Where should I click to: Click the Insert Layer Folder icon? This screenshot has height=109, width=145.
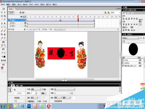click(x=13, y=29)
